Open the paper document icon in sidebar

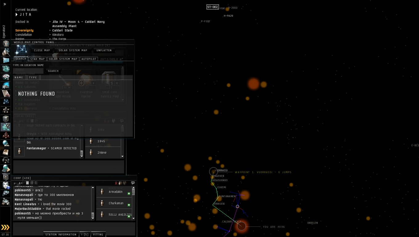tap(6, 94)
